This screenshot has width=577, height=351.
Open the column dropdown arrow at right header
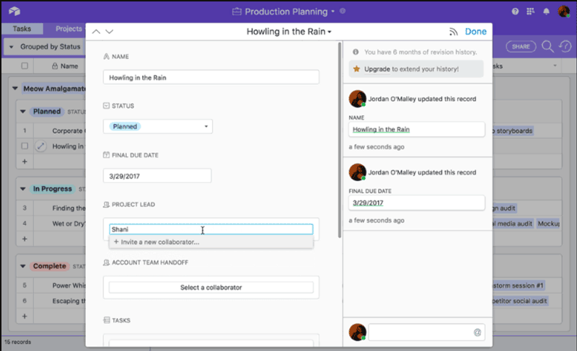pos(555,66)
